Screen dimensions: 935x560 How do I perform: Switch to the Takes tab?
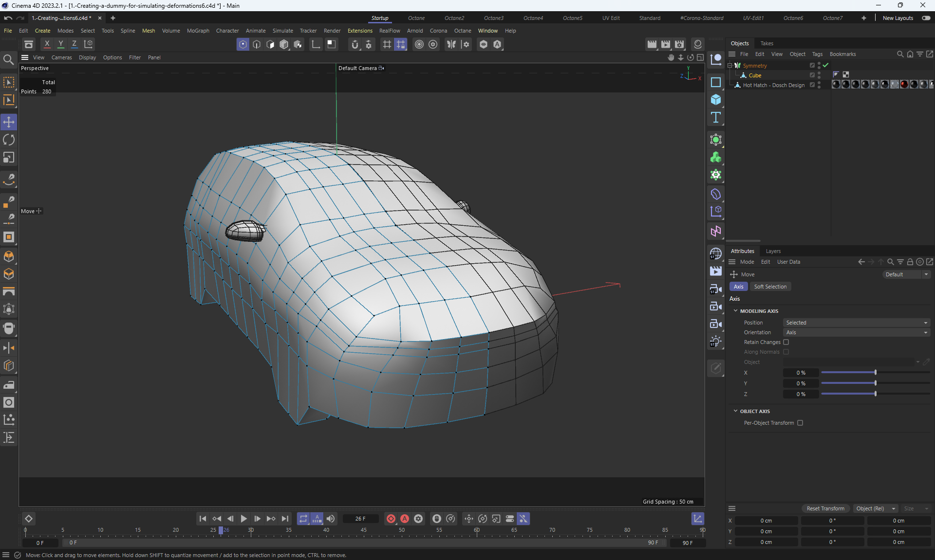[x=767, y=43]
